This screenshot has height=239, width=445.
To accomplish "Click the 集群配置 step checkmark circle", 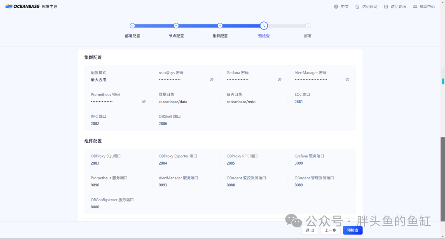I will tap(220, 26).
